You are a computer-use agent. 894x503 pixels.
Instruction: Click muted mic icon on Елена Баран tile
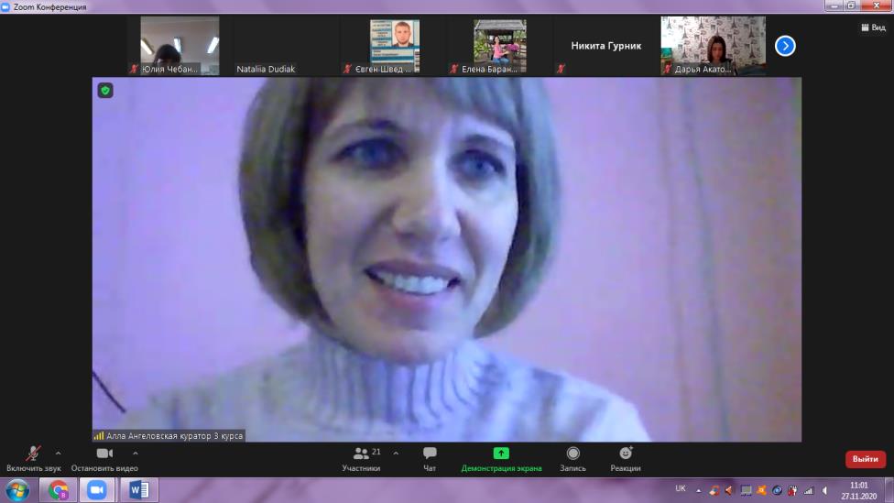pos(453,69)
